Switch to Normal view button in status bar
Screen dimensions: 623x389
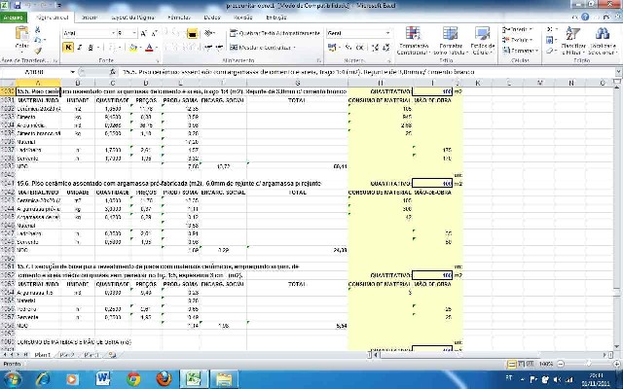coord(513,364)
